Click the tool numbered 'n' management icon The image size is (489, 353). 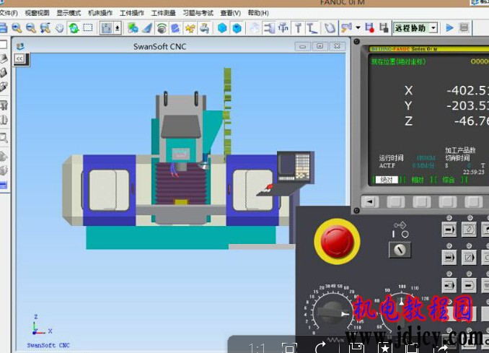point(283,27)
